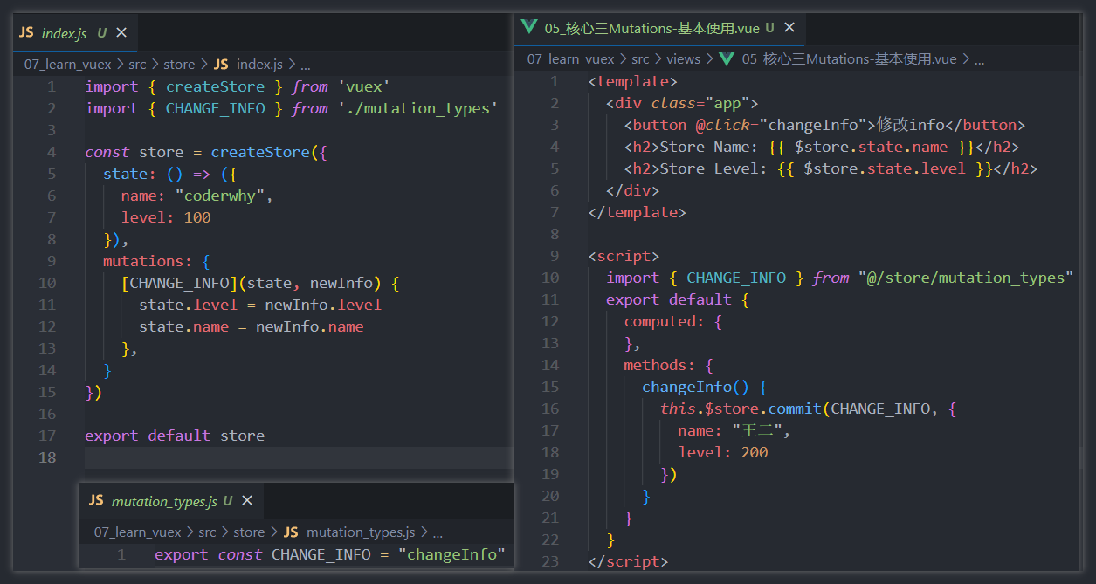
Task: Click the closing </script> tag
Action: pos(629,561)
